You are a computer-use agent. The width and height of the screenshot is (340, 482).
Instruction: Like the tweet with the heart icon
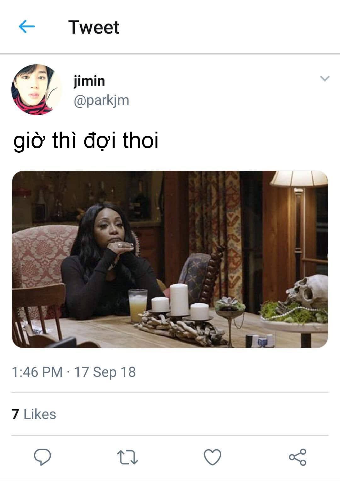(212, 457)
